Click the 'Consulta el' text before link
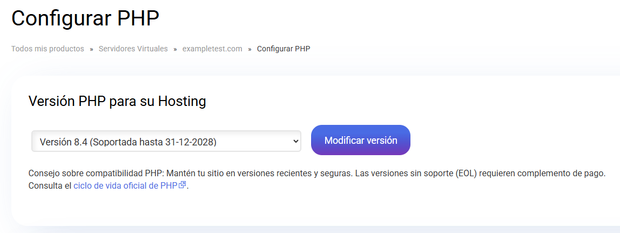Viewport: 620px width, 233px height. pos(50,185)
